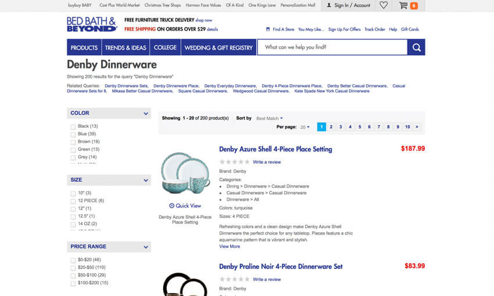Open the shopping cart icon
This screenshot has width=494, height=296.
click(x=403, y=5)
